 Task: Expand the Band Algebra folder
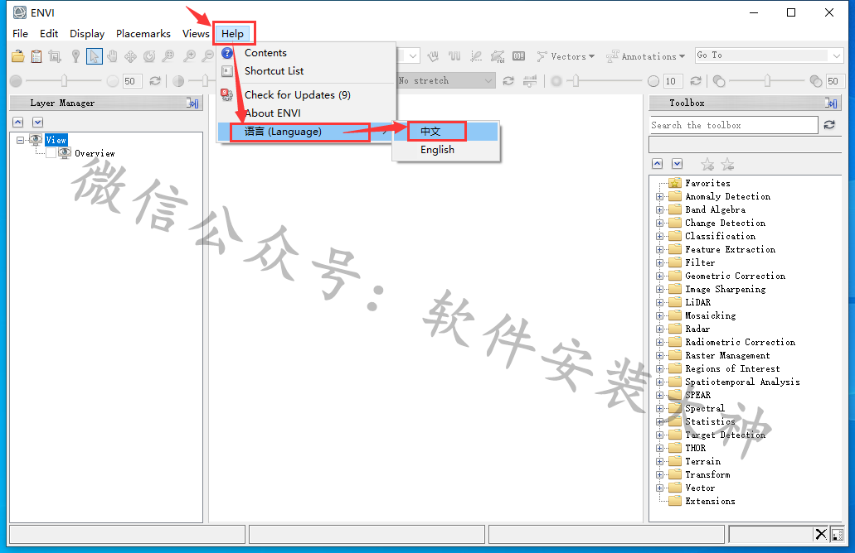click(x=660, y=210)
